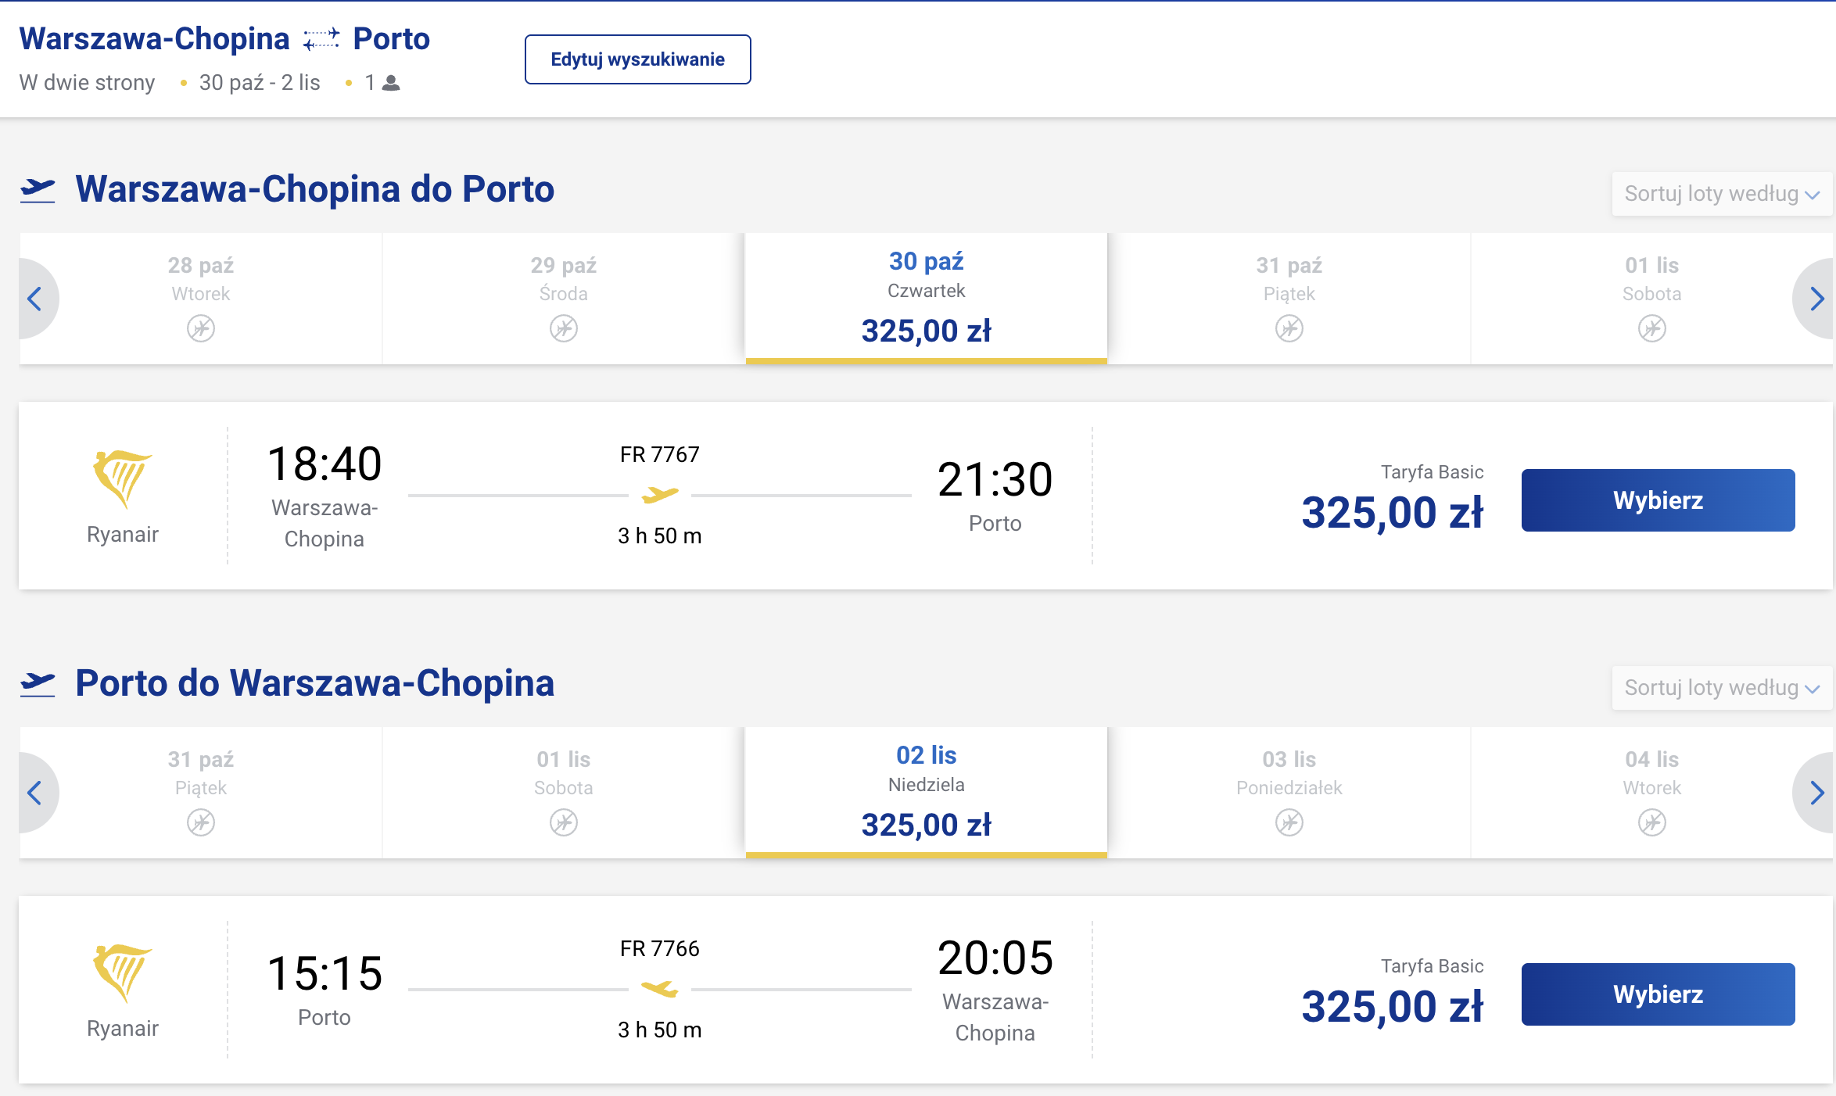Select the 02 lis Niedziela date tab
Screen dimensions: 1836x1096
[x=927, y=793]
